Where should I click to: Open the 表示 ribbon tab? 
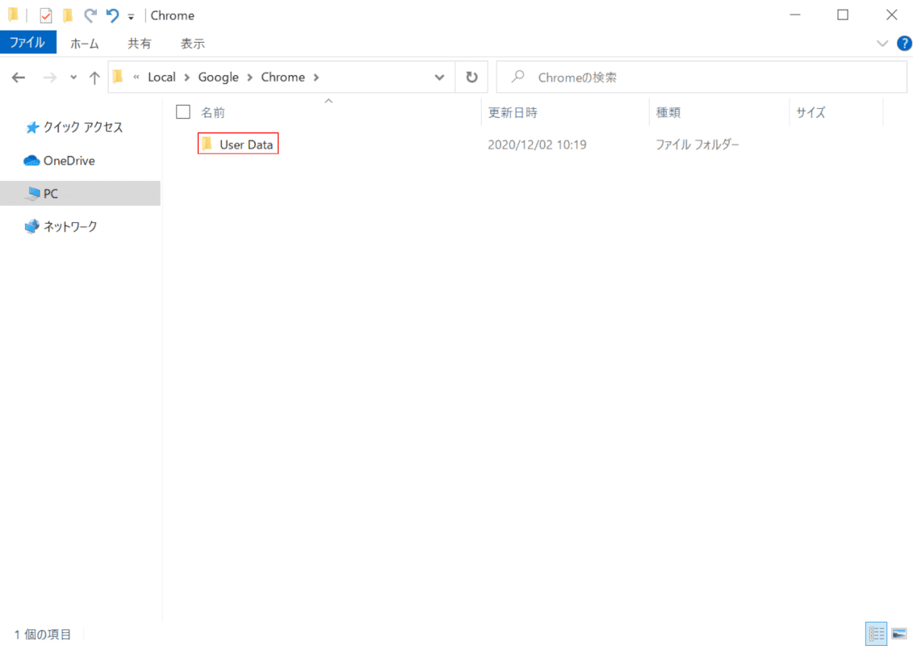point(192,43)
